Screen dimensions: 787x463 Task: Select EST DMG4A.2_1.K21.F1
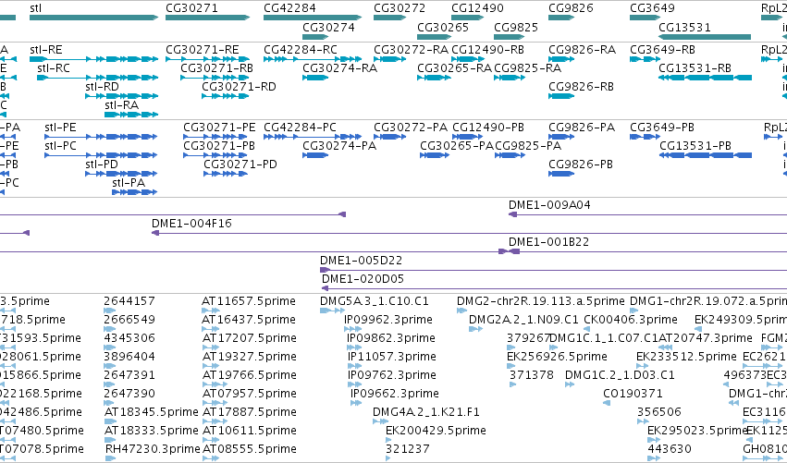(426, 412)
